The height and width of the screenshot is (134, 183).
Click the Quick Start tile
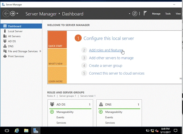click(57, 39)
